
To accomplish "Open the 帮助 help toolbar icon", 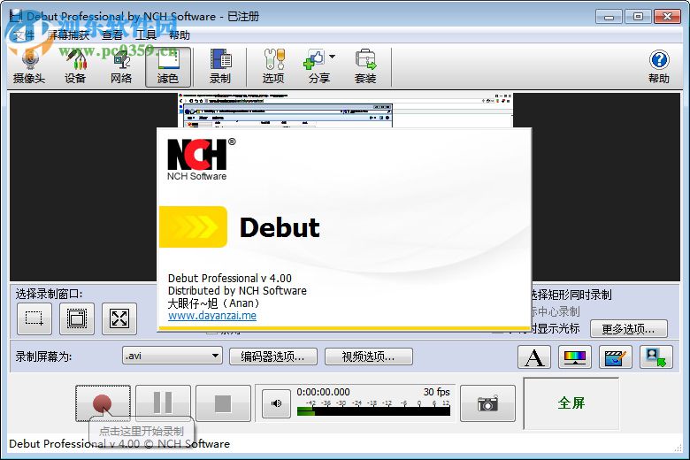I will (659, 67).
